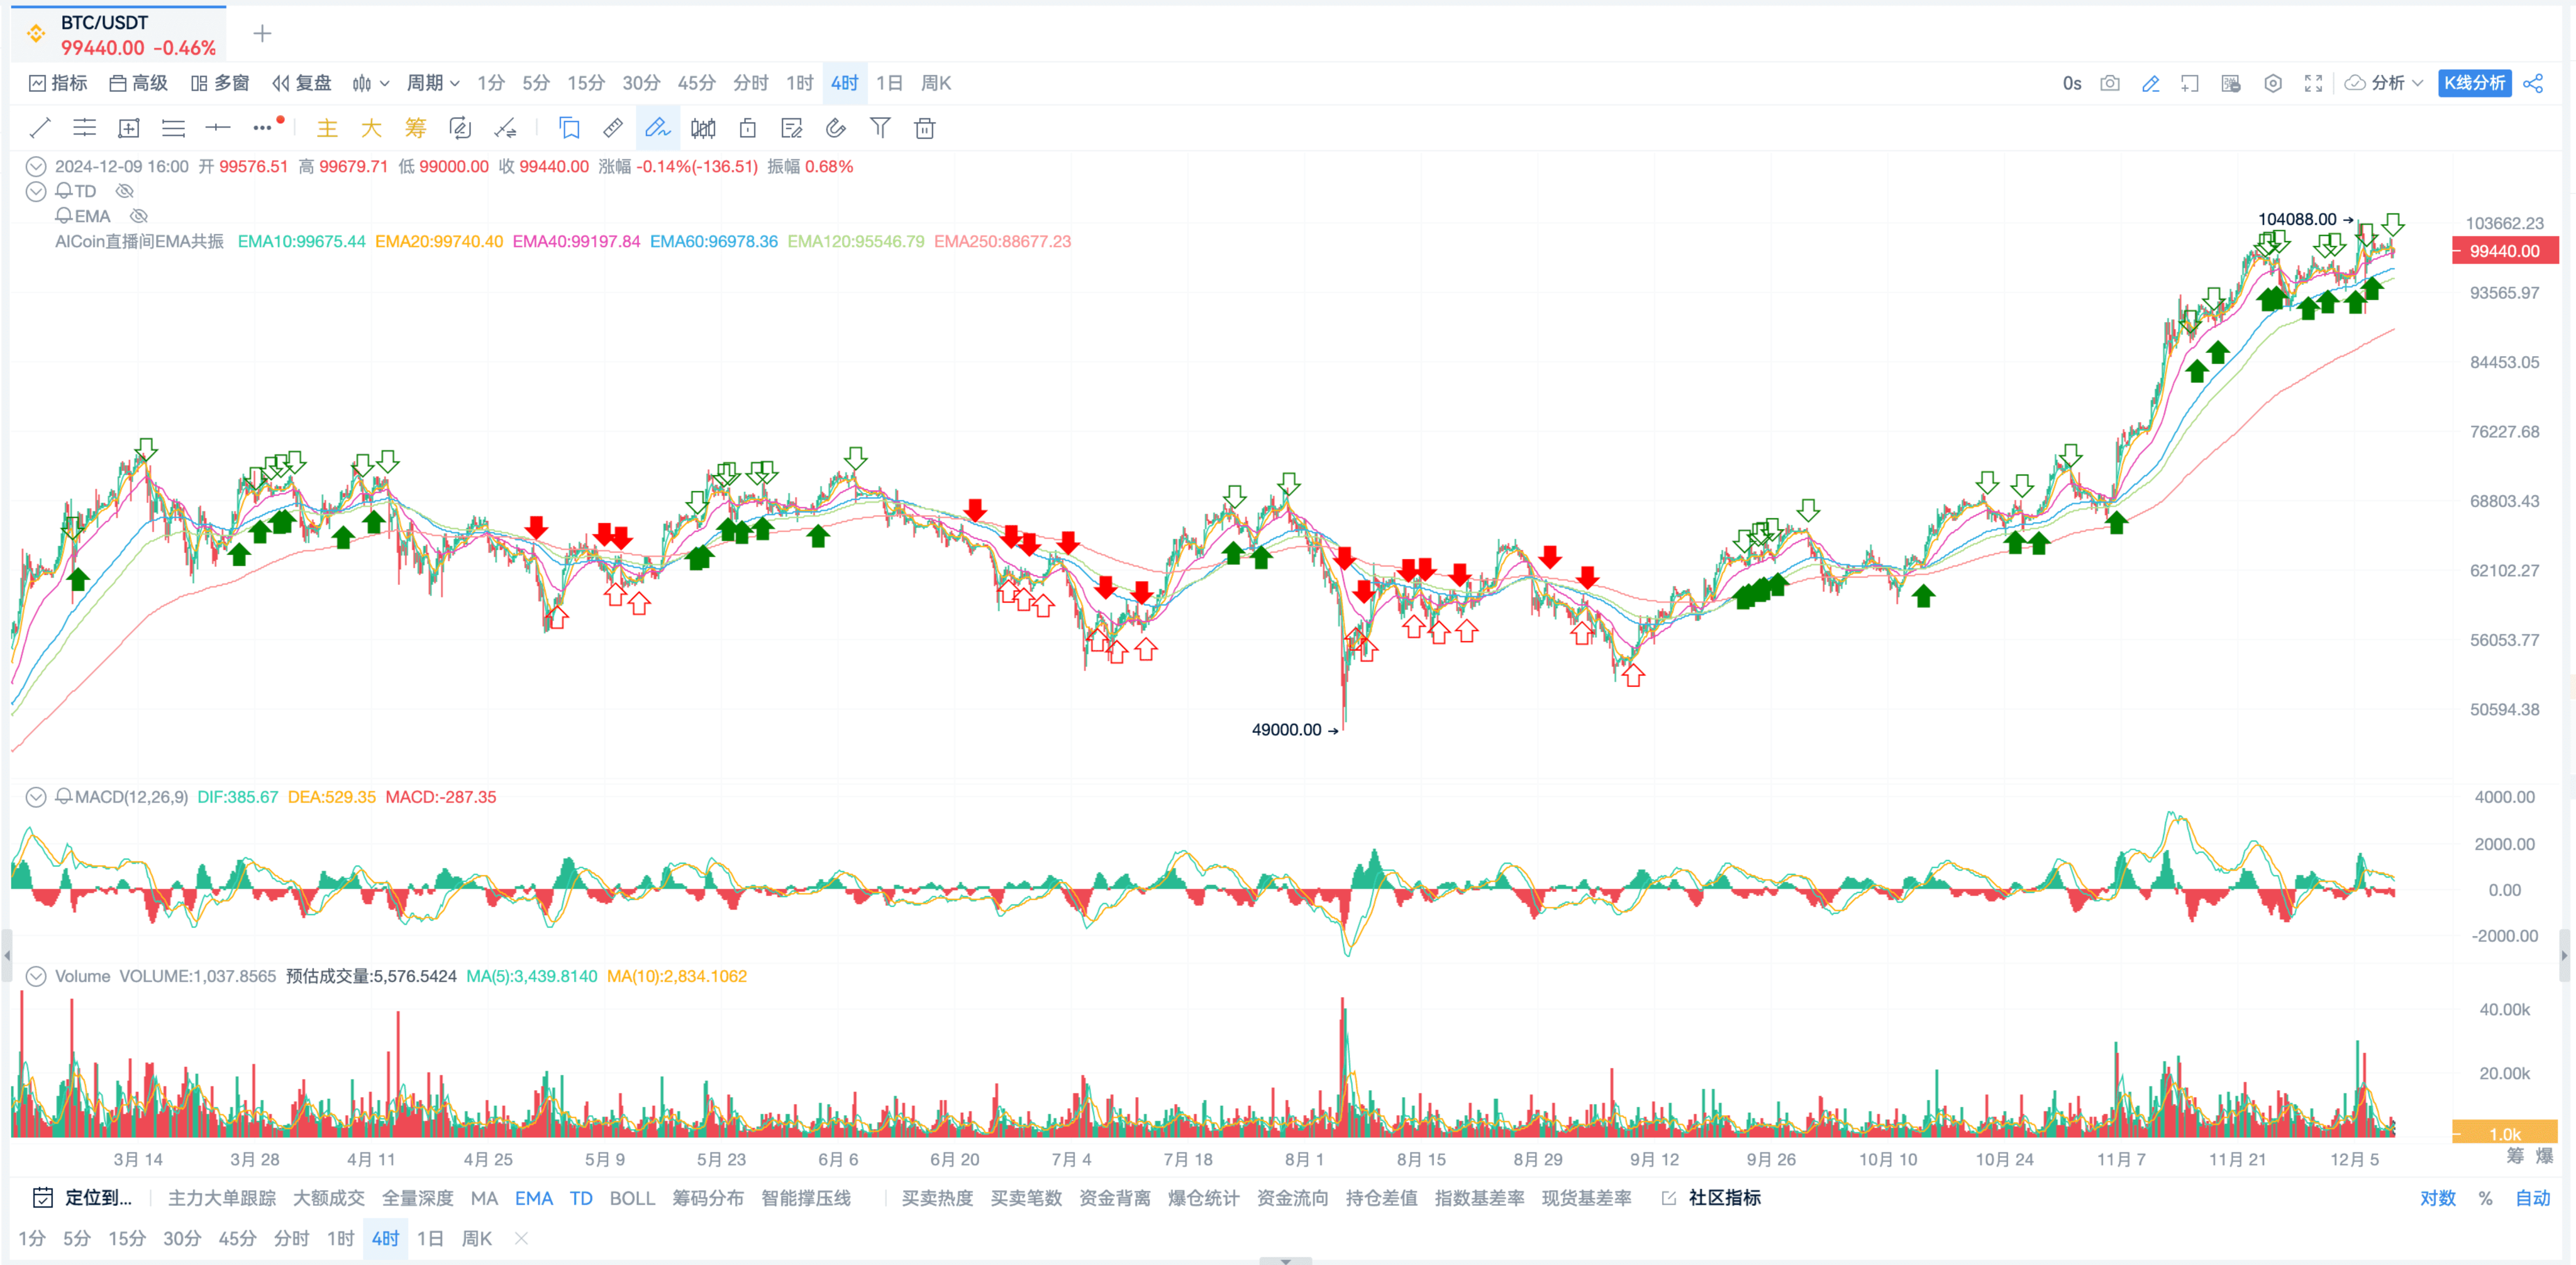
Task: Click the add-window corner icon
Action: (2190, 83)
